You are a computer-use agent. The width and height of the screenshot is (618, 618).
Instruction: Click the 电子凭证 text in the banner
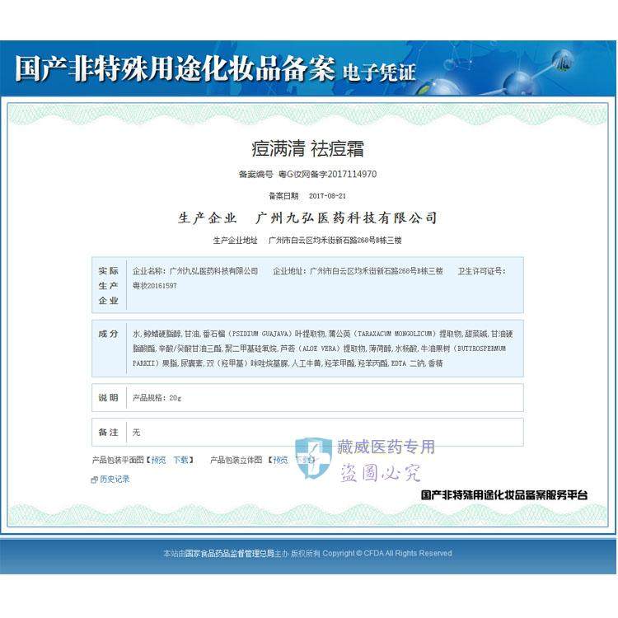pos(379,73)
